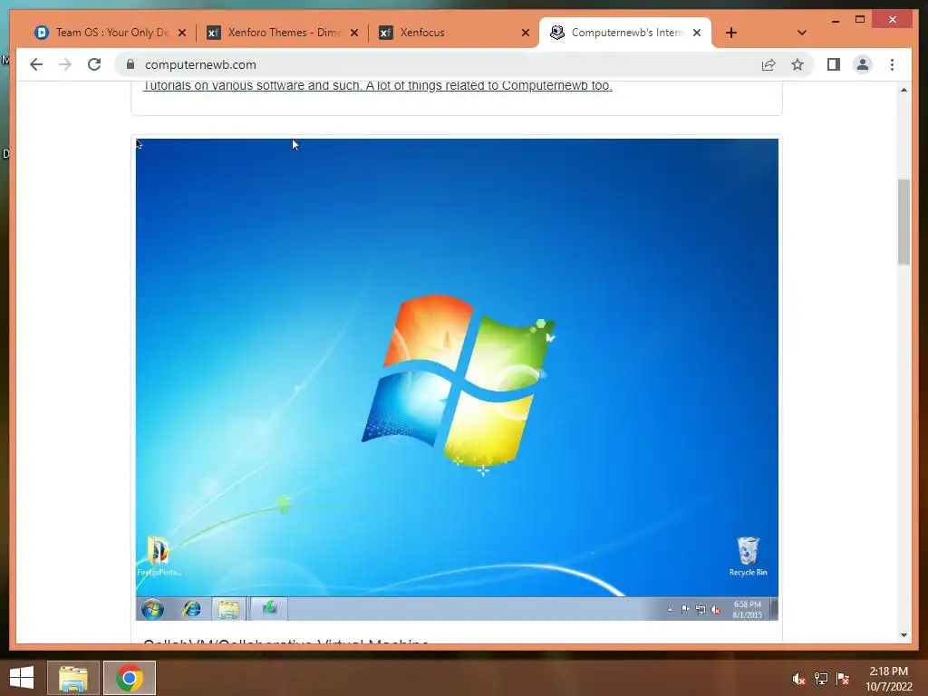Image resolution: width=928 pixels, height=696 pixels.
Task: Close the Xenfocus tab
Action: coord(526,33)
